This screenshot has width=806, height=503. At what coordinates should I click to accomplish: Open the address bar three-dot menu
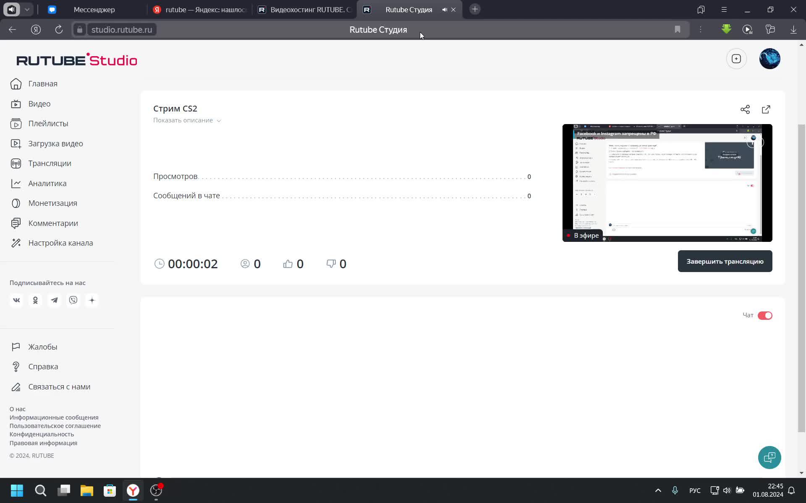tap(701, 29)
